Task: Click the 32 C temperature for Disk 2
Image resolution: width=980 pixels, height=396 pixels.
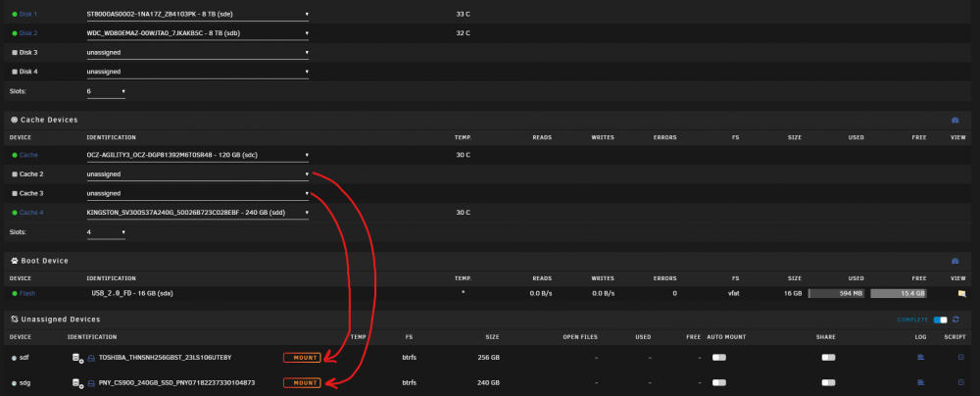Action: tap(464, 33)
